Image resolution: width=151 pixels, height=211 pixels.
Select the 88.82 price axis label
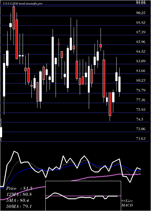coord(141,23)
